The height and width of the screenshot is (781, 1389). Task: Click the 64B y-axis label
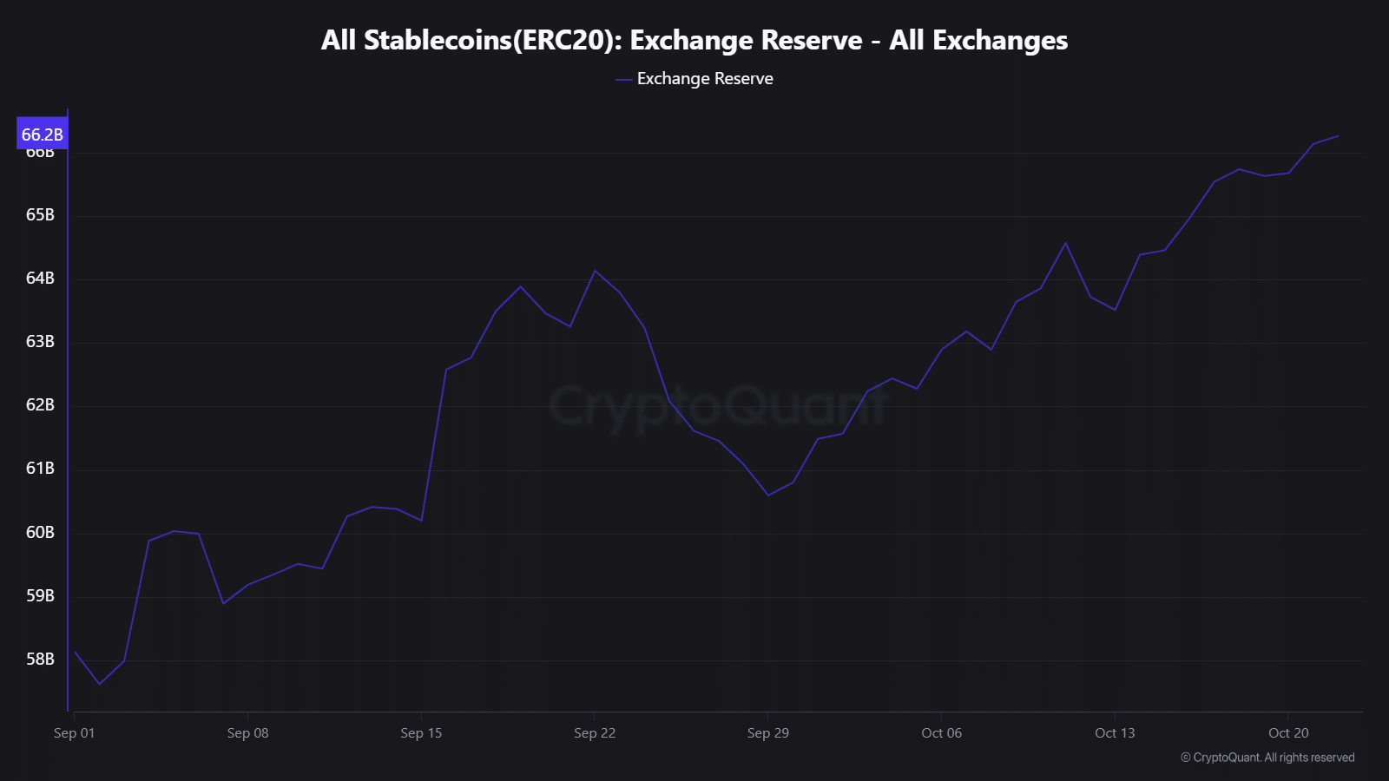click(40, 279)
